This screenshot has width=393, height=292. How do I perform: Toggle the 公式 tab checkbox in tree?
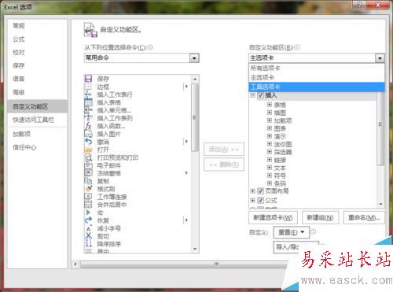[260, 201]
